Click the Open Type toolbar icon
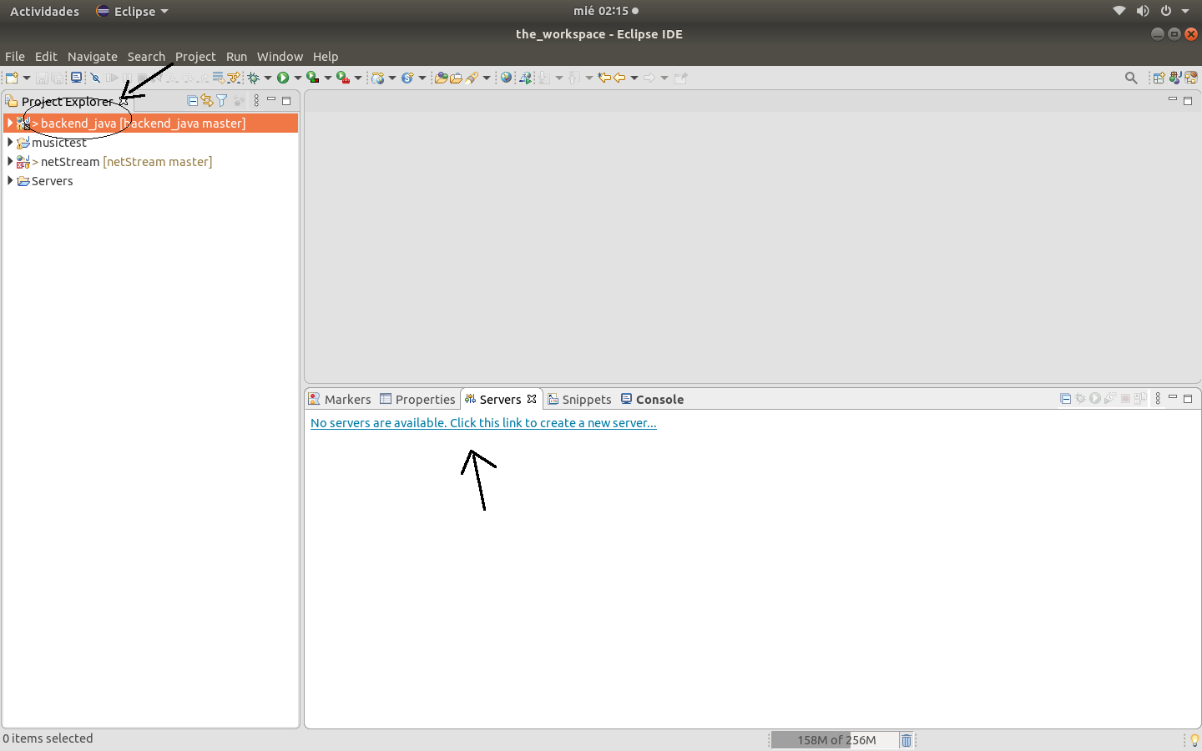Image resolution: width=1202 pixels, height=751 pixels. pyautogui.click(x=441, y=78)
